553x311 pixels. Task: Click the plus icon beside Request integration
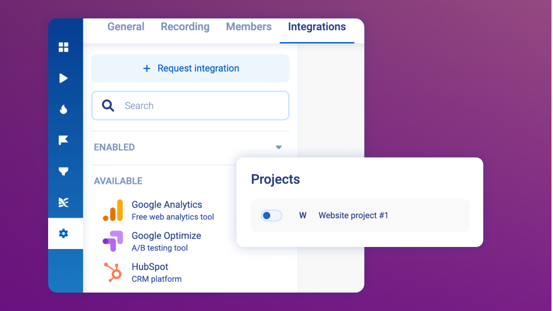pyautogui.click(x=147, y=68)
